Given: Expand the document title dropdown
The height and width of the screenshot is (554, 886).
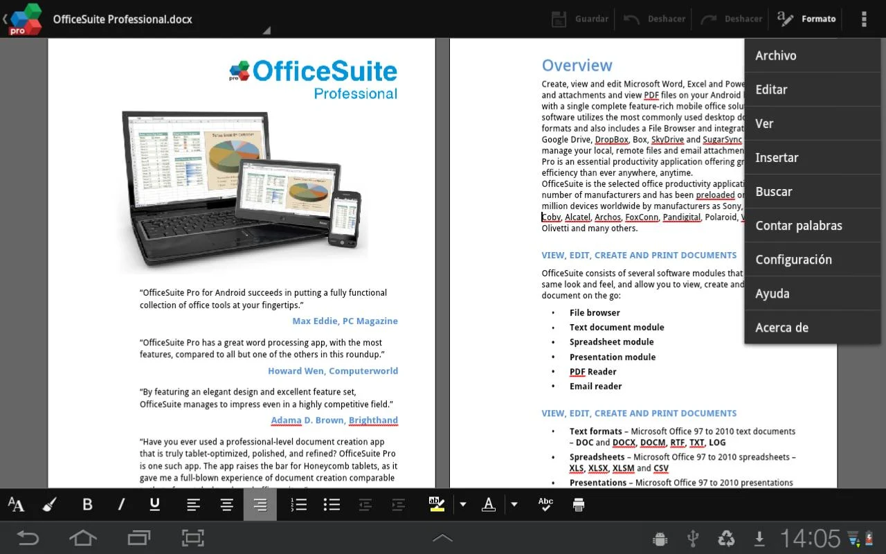Looking at the screenshot, I should [x=266, y=30].
